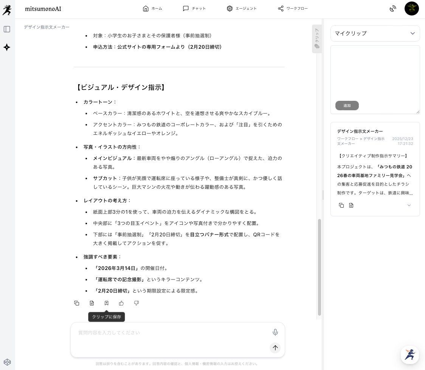
Task: Go to the ホーム tab
Action: 152,9
